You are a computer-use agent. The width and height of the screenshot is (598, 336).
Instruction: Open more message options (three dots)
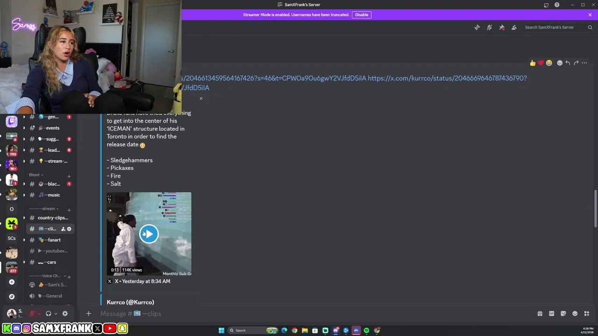(x=584, y=63)
